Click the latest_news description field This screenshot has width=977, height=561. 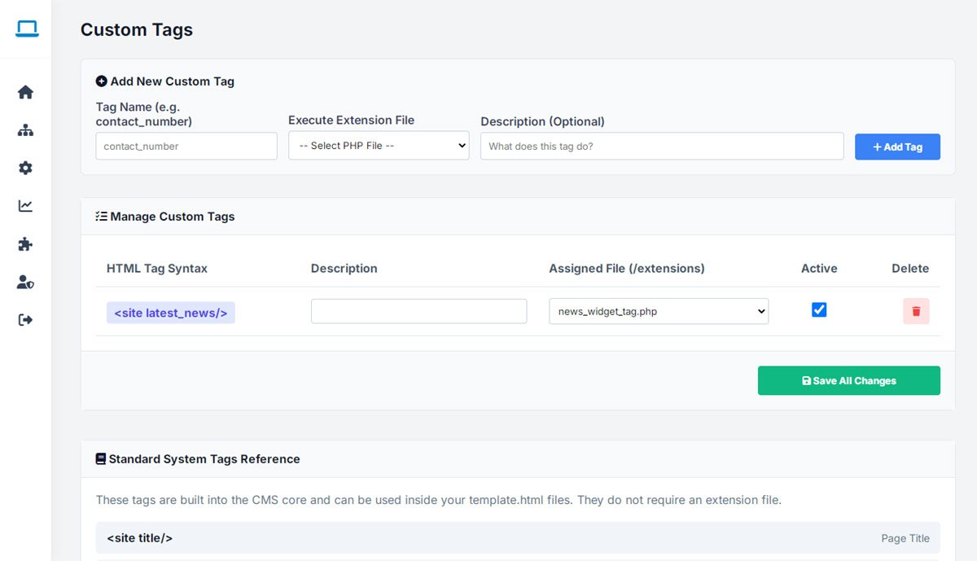tap(418, 311)
